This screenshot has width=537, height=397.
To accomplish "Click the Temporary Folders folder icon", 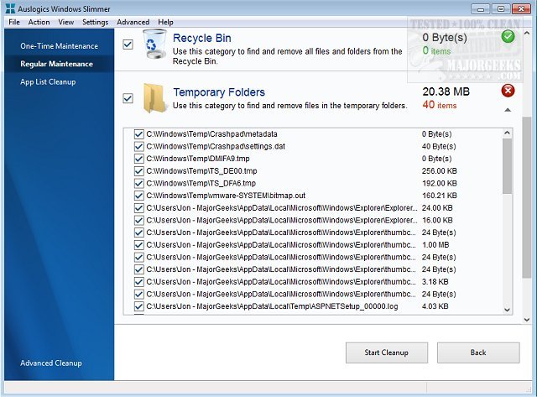I will click(x=154, y=98).
